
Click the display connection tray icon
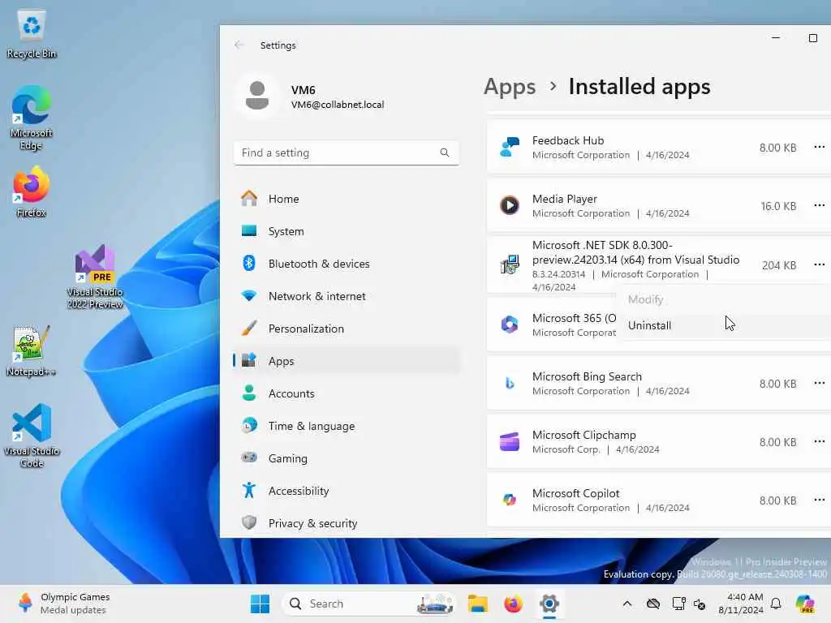click(x=678, y=604)
